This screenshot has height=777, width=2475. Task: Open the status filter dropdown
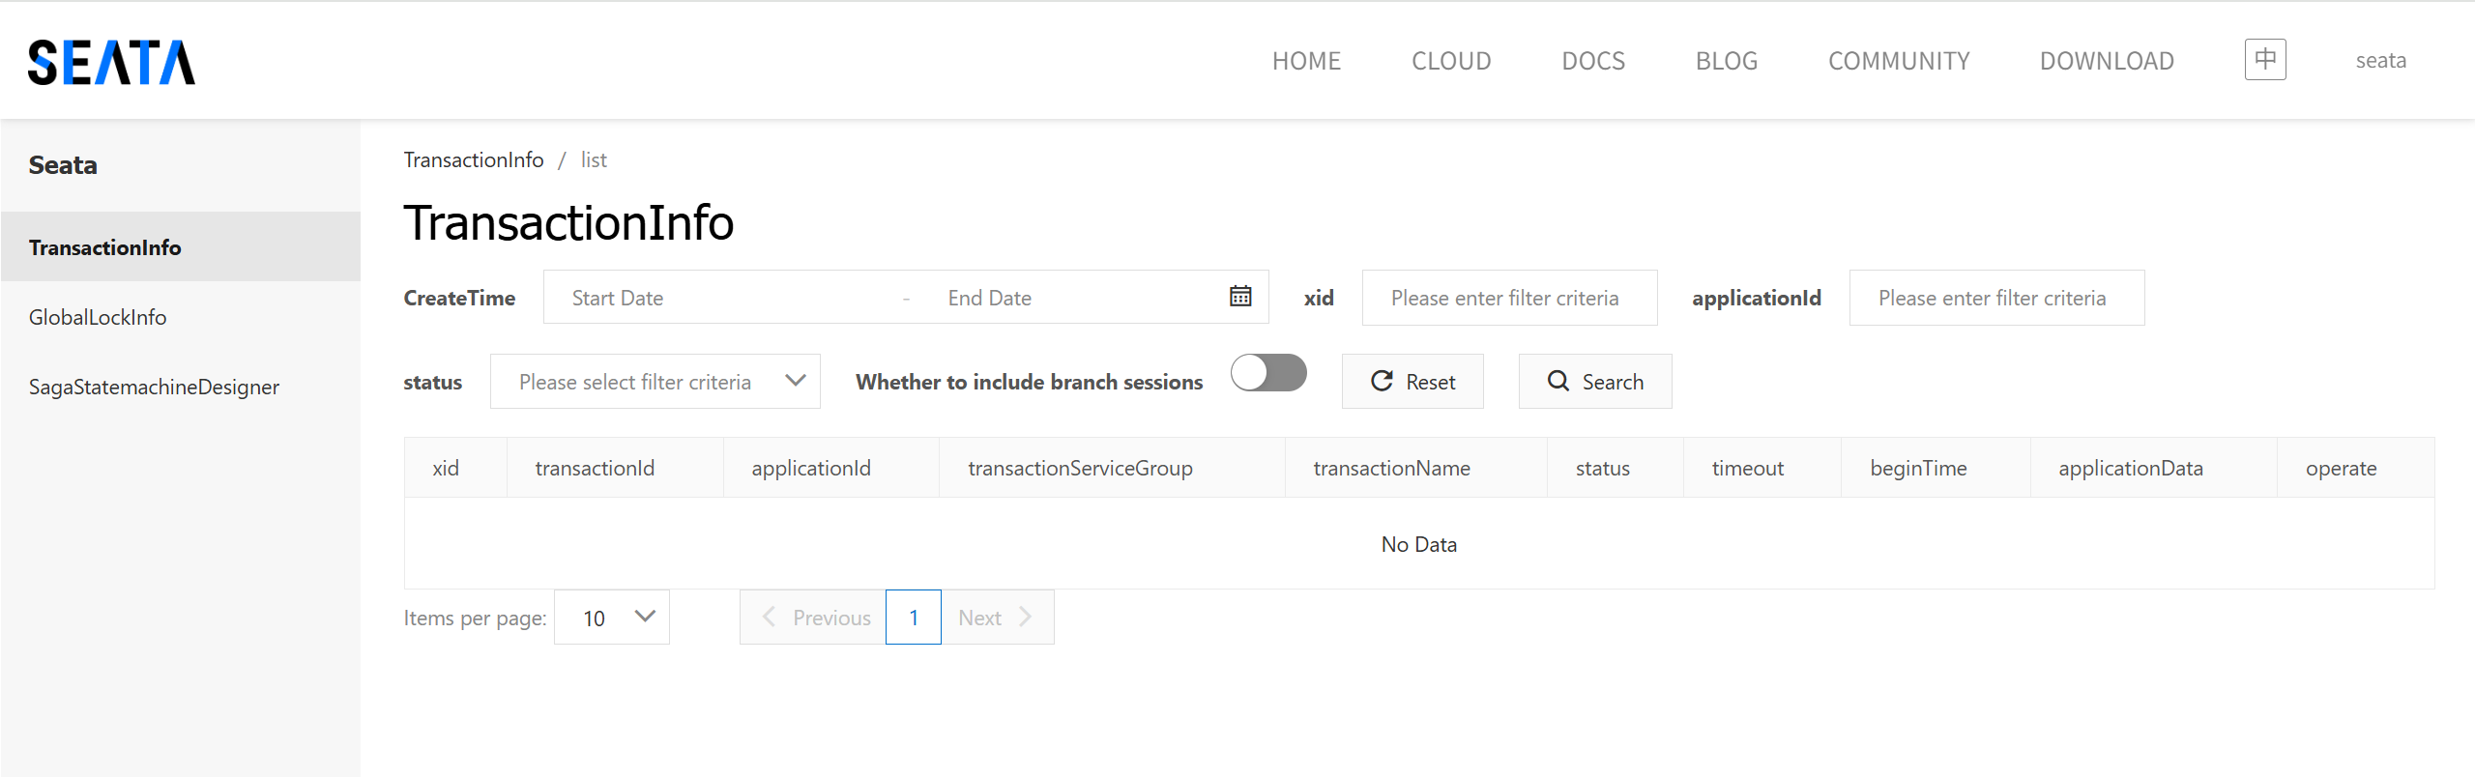click(x=655, y=382)
